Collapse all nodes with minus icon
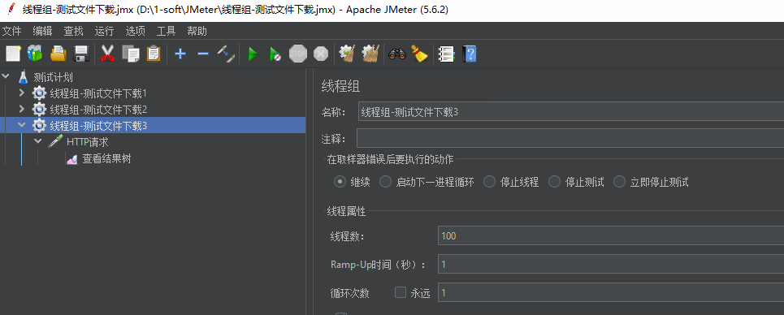 point(203,53)
